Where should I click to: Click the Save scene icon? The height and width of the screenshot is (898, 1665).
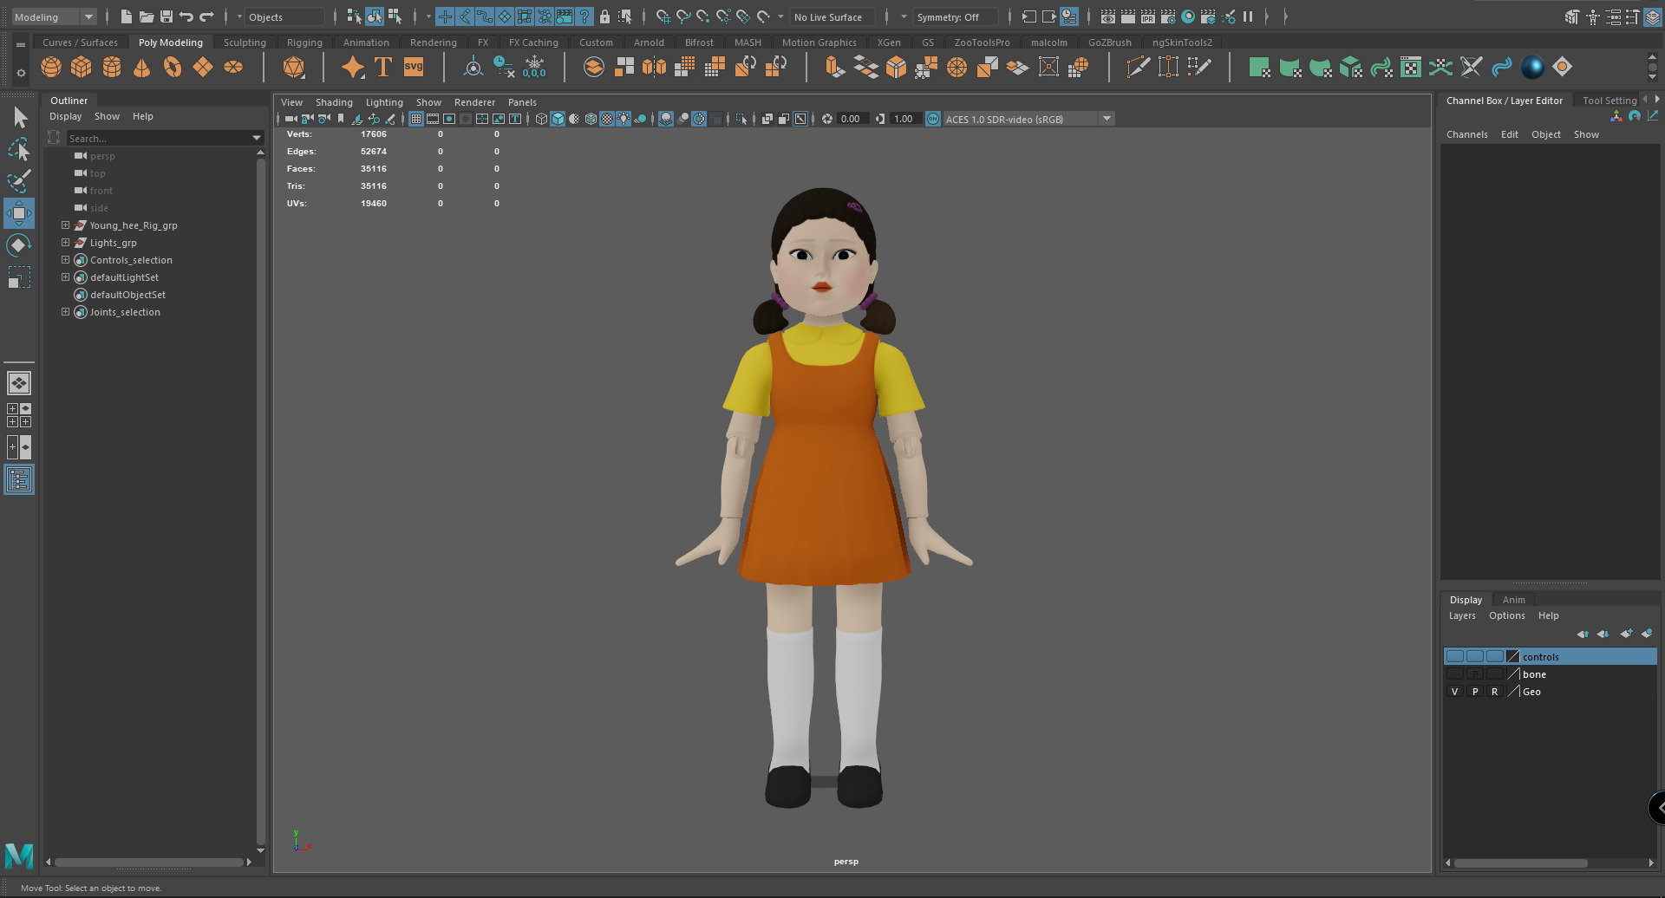click(x=166, y=16)
